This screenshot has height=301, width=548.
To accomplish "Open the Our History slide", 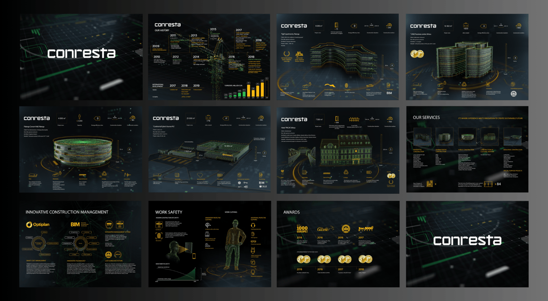I will click(209, 57).
